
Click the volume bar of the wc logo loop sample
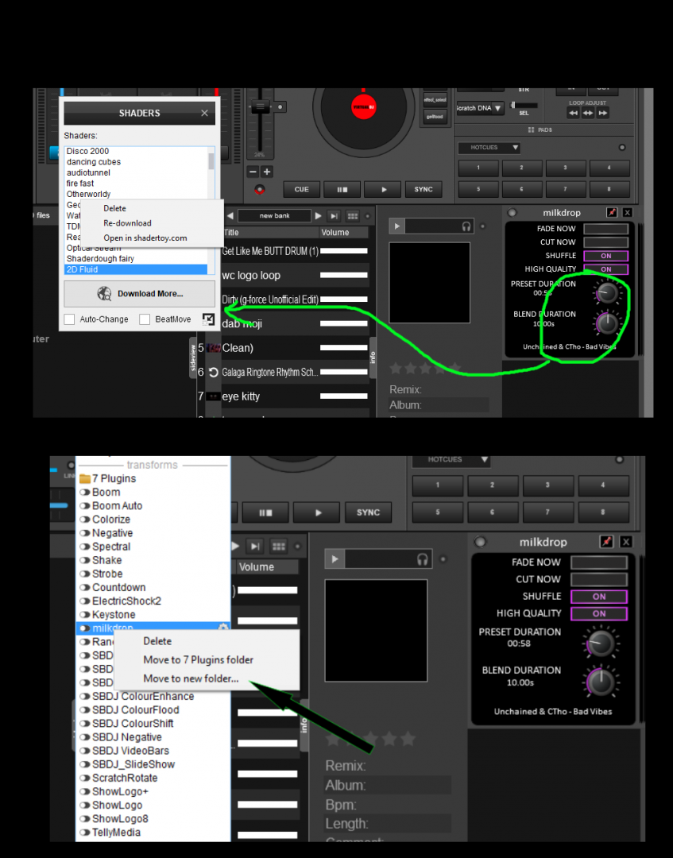pyautogui.click(x=343, y=275)
